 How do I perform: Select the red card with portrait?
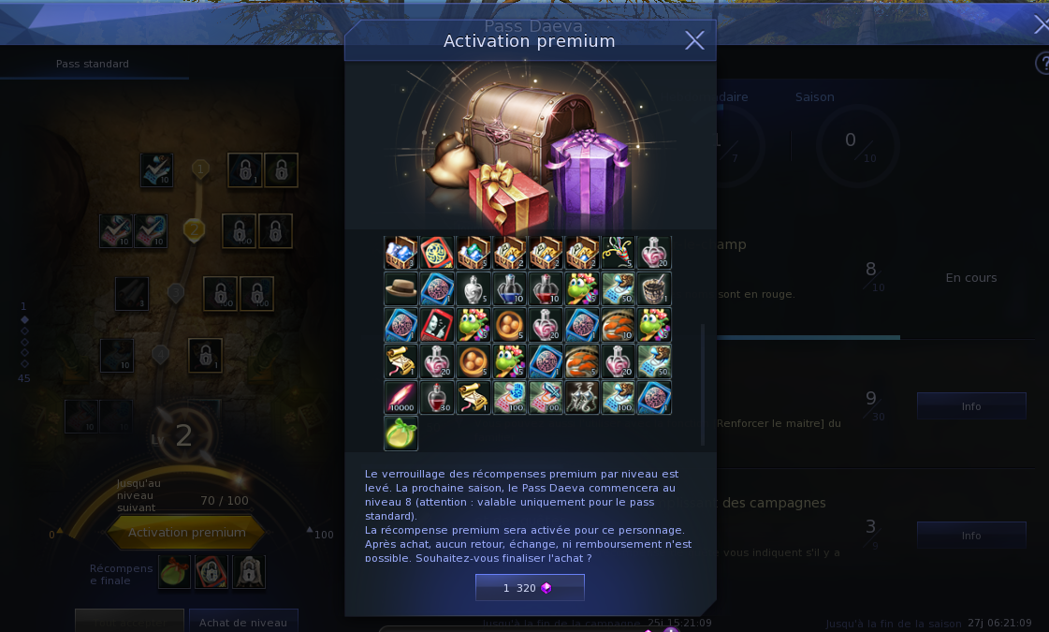(437, 325)
